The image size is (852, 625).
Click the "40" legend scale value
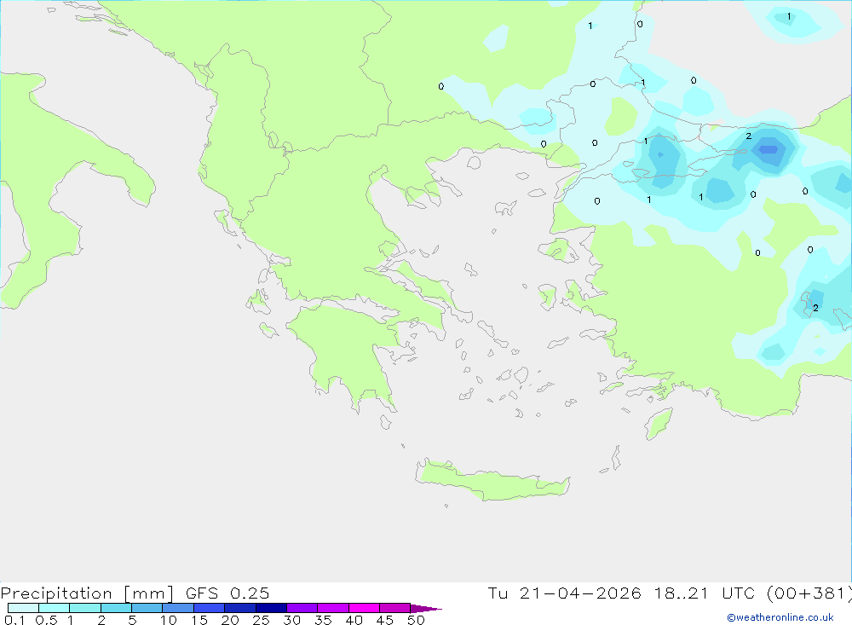click(354, 620)
